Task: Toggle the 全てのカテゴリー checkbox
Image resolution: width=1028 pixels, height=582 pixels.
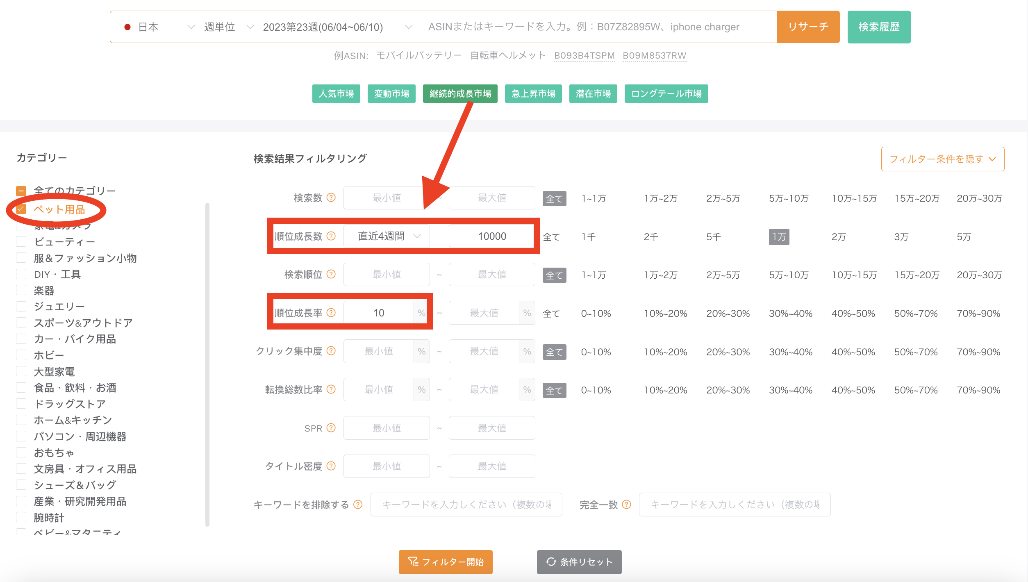Action: [x=21, y=191]
